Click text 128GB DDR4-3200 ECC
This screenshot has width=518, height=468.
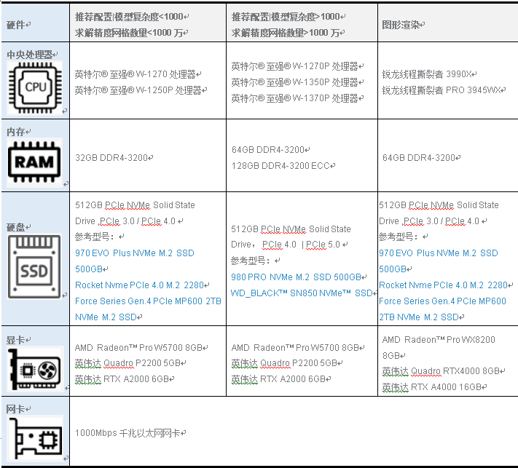click(280, 166)
